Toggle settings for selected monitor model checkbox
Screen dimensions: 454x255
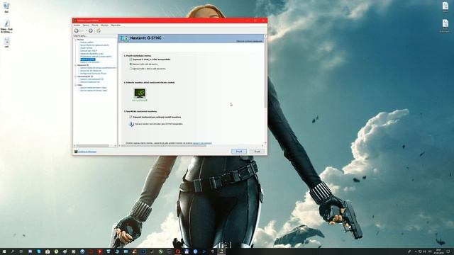click(x=131, y=117)
